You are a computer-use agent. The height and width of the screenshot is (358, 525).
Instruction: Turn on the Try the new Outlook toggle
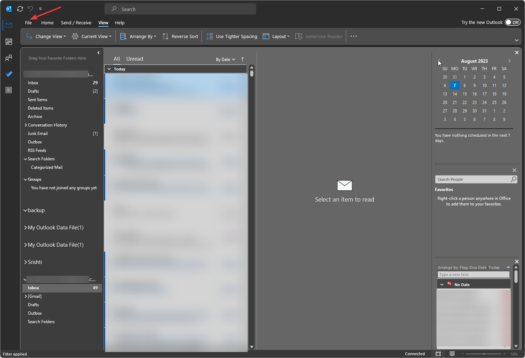click(x=513, y=22)
